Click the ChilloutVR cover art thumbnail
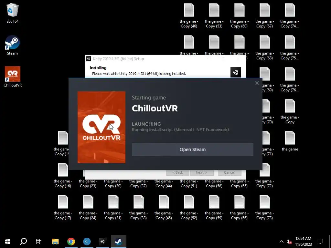Image resolution: width=331 pixels, height=248 pixels. (x=101, y=127)
